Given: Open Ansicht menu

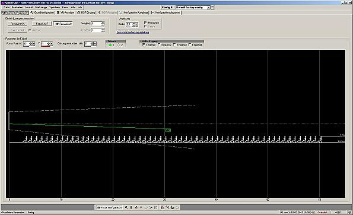Looking at the screenshot, I should tap(29, 8).
